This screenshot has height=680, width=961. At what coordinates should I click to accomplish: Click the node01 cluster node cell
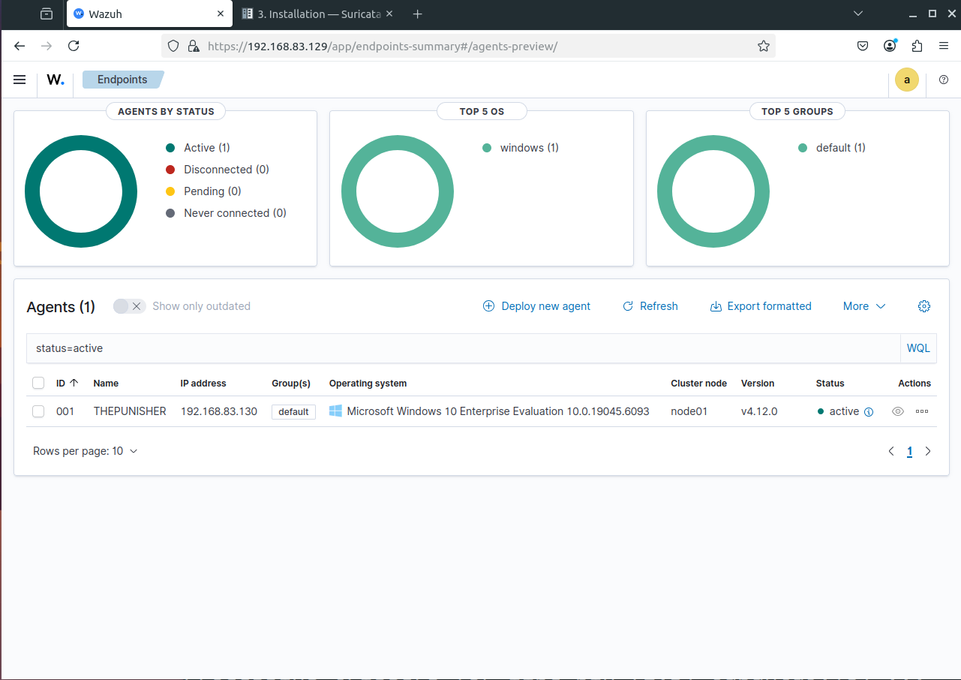[x=689, y=411]
